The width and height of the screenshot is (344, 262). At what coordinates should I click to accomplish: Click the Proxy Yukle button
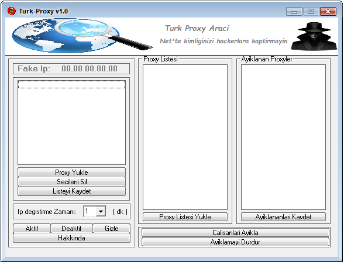point(71,173)
